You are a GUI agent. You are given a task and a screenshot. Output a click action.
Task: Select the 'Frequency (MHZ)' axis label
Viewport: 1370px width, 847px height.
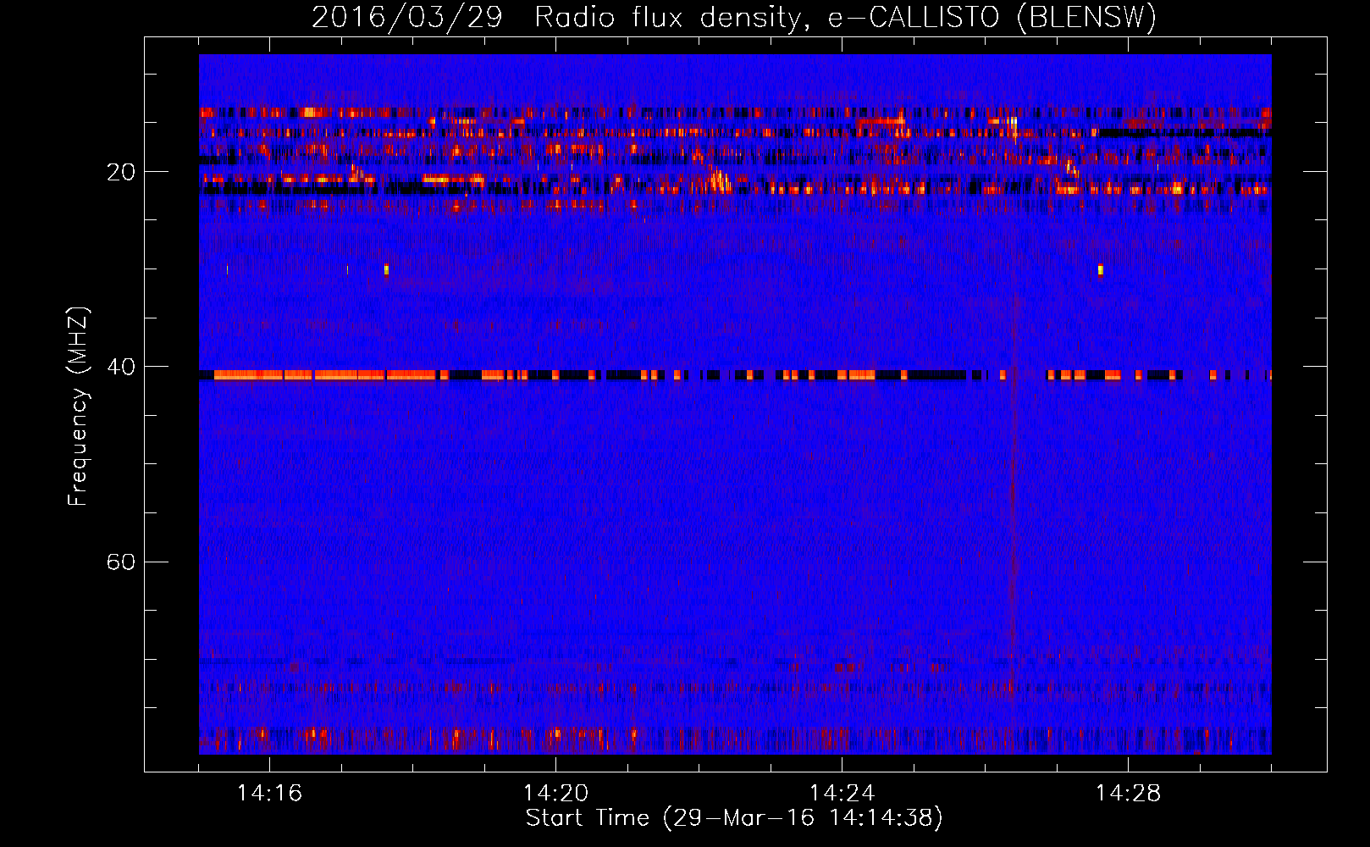click(x=78, y=407)
